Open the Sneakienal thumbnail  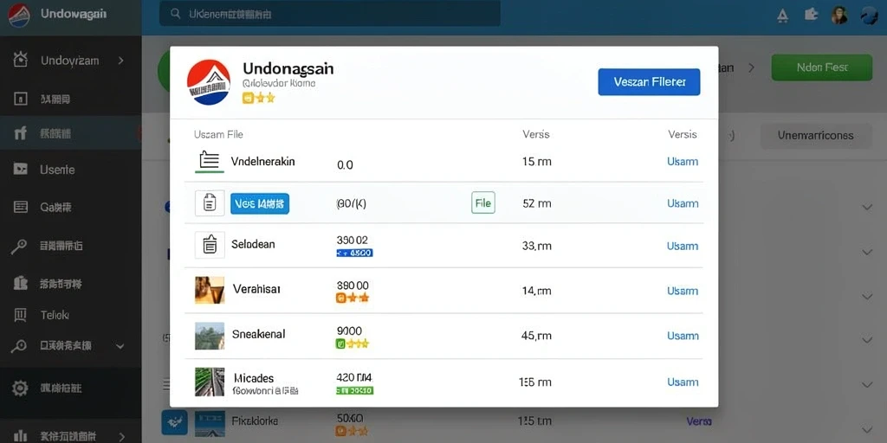pos(210,336)
